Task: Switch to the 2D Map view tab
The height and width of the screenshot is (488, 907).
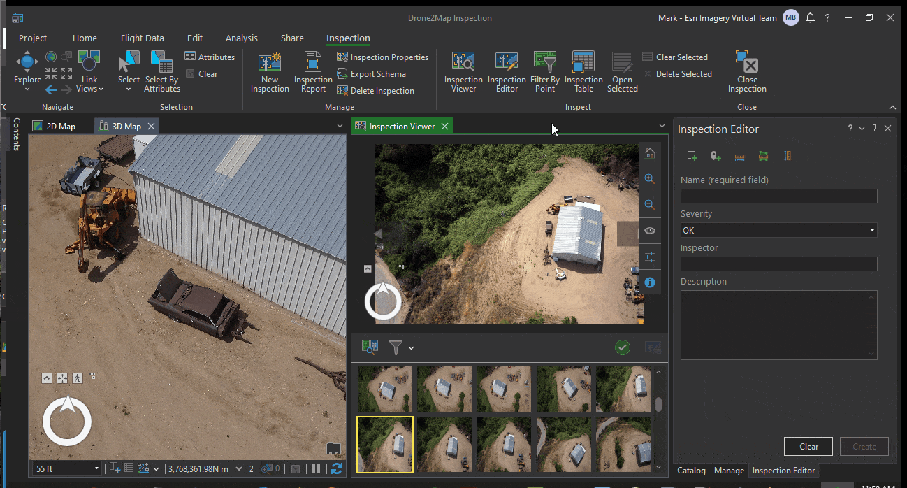Action: pos(55,126)
